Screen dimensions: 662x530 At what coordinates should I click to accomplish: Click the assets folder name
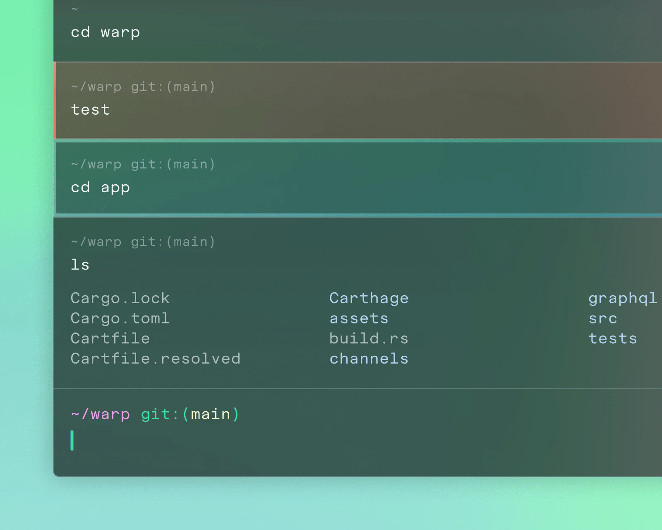tap(359, 318)
